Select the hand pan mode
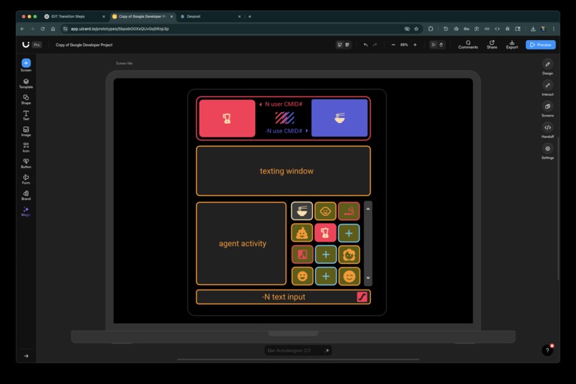This screenshot has height=384, width=576. (x=441, y=45)
